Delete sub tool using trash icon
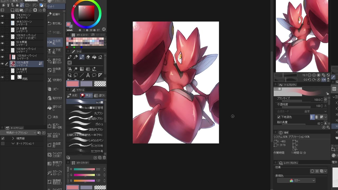Image resolution: width=338 pixels, height=190 pixels. click(x=104, y=158)
